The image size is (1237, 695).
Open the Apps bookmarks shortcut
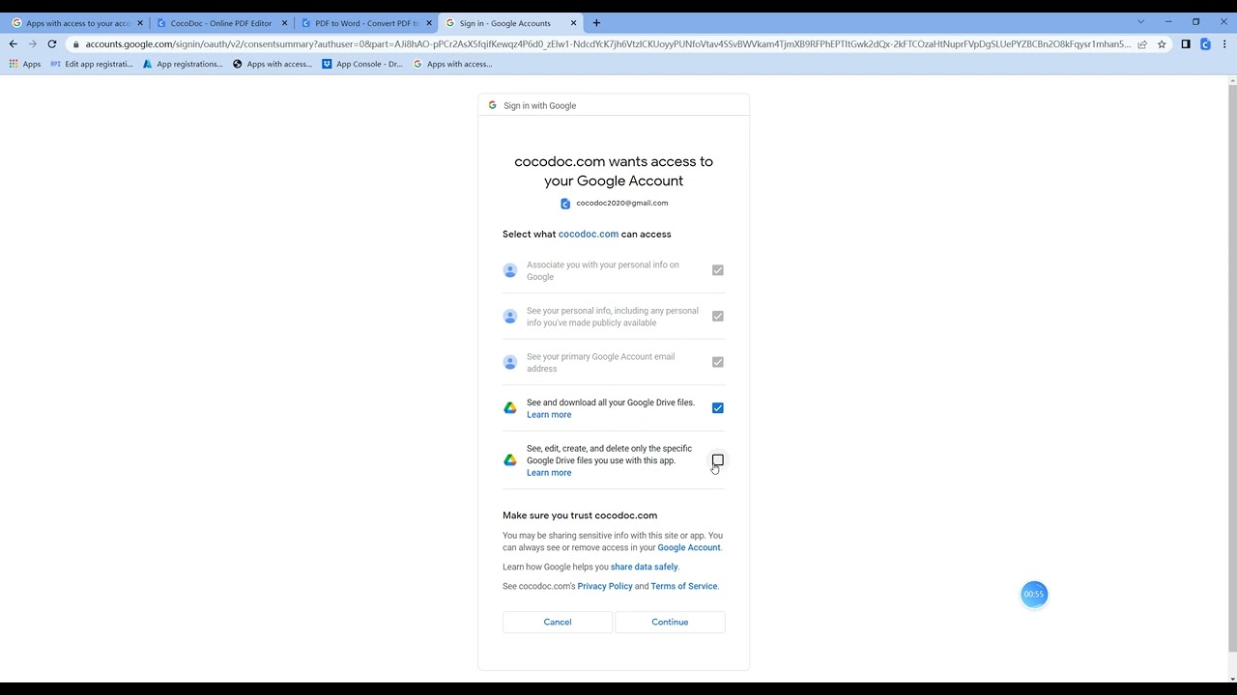[25, 64]
